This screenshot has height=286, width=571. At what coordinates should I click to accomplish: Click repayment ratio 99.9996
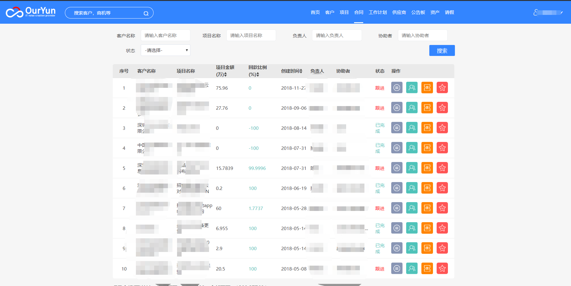coord(257,168)
